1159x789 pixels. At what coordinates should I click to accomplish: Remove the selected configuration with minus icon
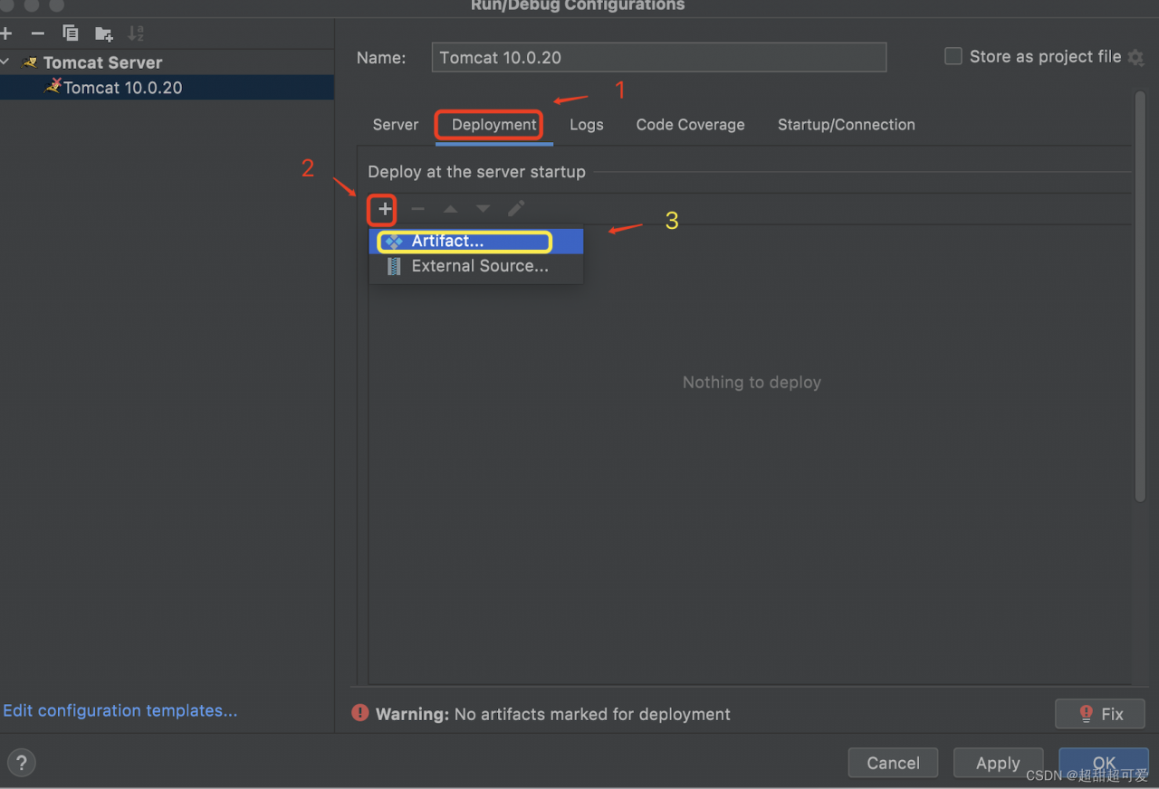coord(37,33)
